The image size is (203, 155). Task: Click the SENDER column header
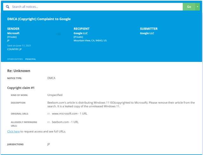13,29
